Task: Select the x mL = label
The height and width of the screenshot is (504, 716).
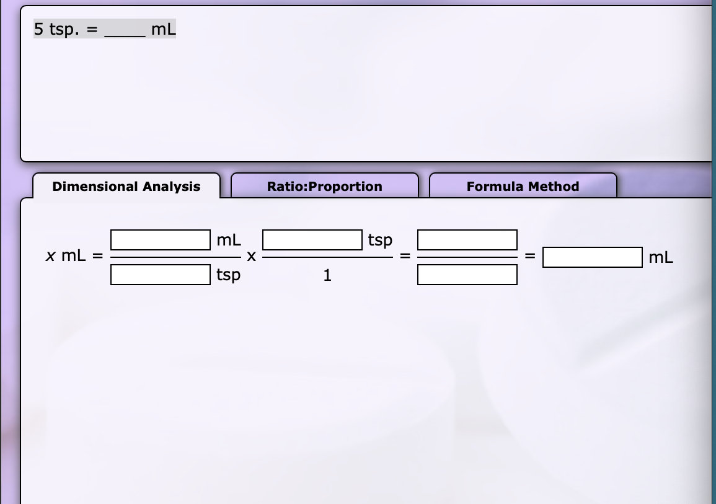Action: click(72, 255)
